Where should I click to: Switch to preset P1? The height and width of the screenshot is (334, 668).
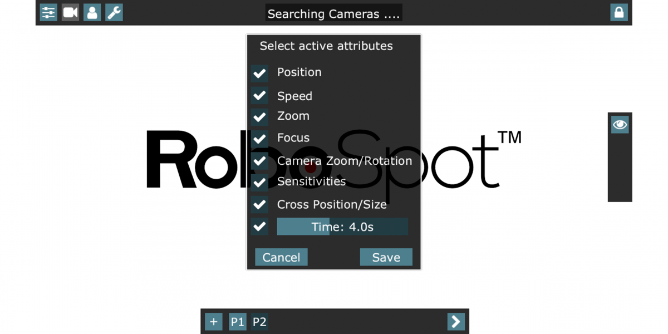tap(237, 321)
